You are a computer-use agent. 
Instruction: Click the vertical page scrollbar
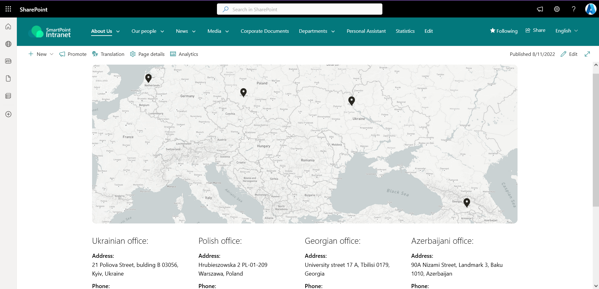point(596,140)
